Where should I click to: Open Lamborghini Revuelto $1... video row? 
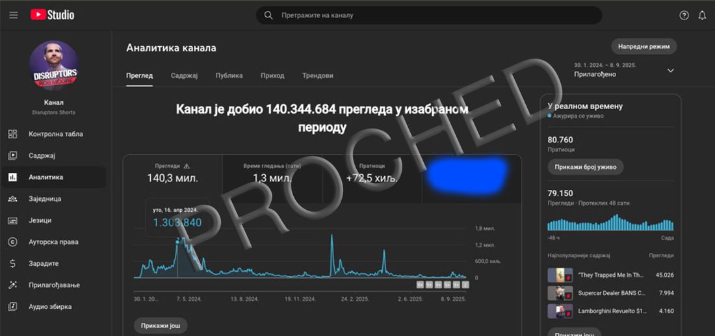pos(610,311)
